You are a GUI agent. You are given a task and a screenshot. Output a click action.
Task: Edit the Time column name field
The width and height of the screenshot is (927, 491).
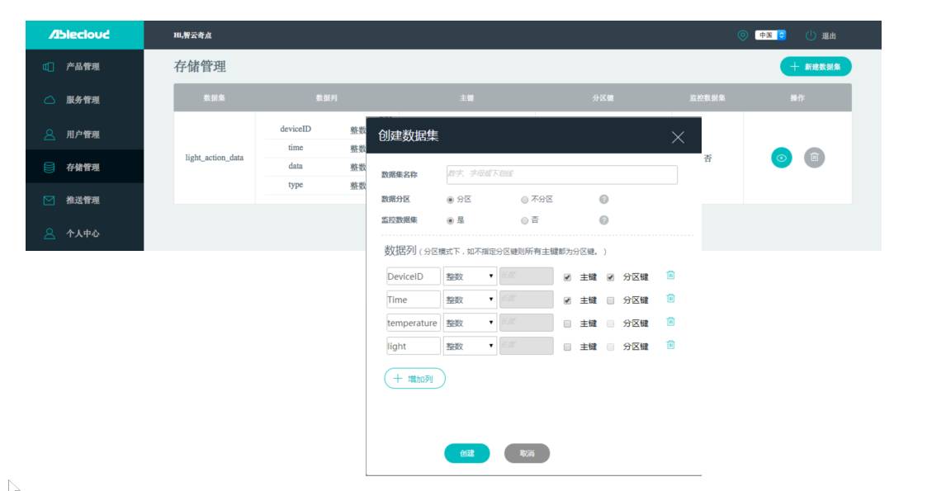point(414,300)
